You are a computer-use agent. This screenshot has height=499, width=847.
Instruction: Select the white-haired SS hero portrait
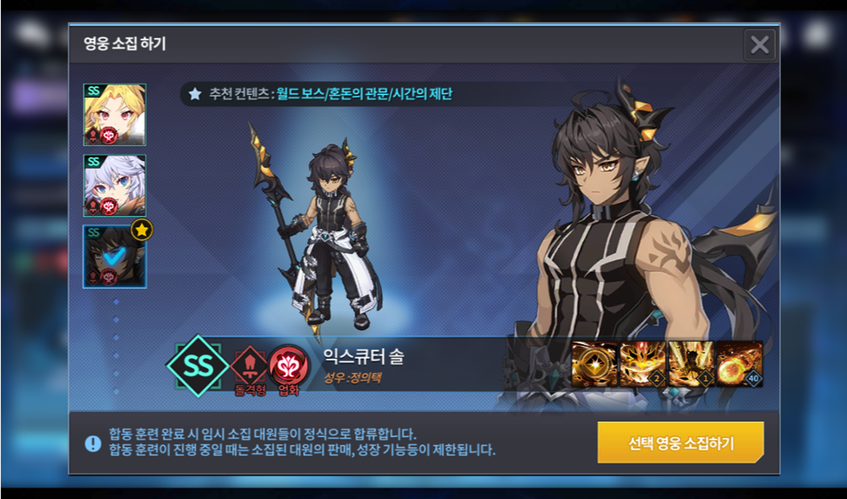[114, 185]
